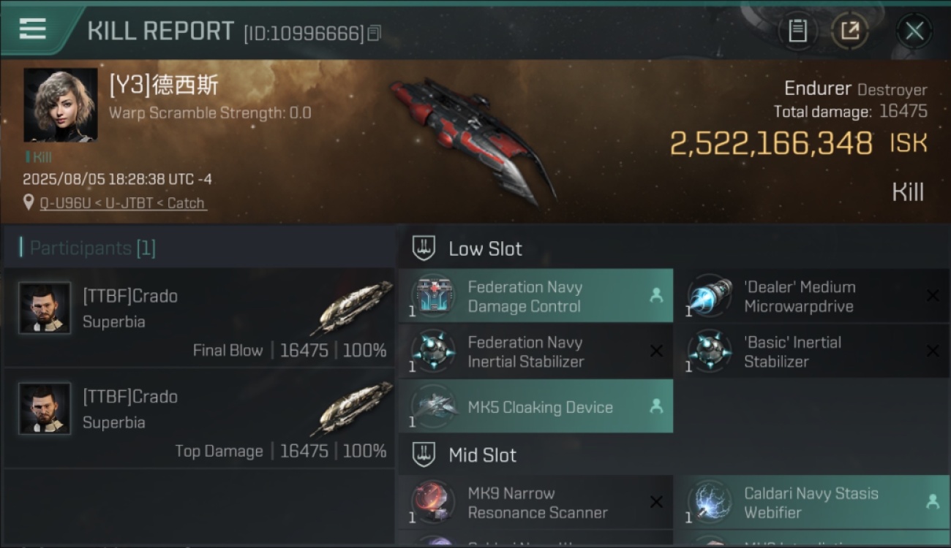The width and height of the screenshot is (951, 548).
Task: Select the MK9 Narrow Resonance Scanner icon
Action: click(432, 503)
